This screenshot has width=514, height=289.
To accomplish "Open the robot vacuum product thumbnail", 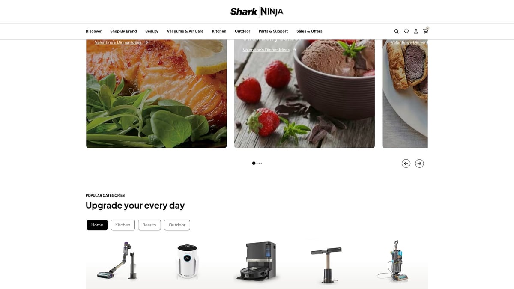I will click(x=256, y=262).
